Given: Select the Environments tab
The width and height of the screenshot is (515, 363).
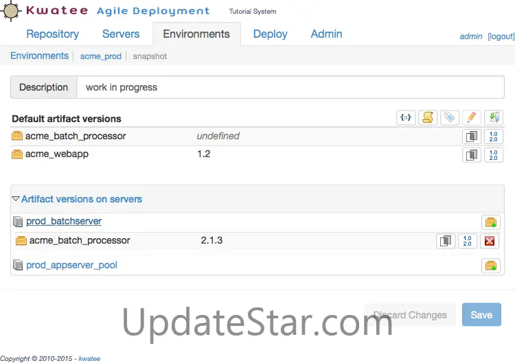Looking at the screenshot, I should click(x=196, y=34).
